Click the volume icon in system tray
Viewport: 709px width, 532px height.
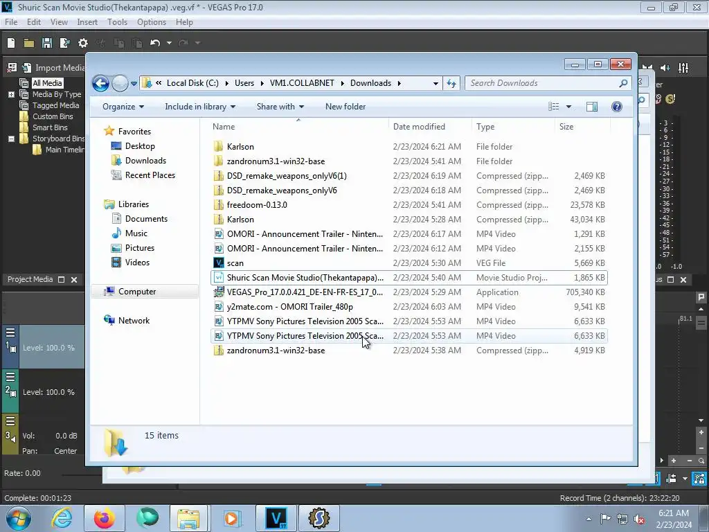pyautogui.click(x=639, y=519)
